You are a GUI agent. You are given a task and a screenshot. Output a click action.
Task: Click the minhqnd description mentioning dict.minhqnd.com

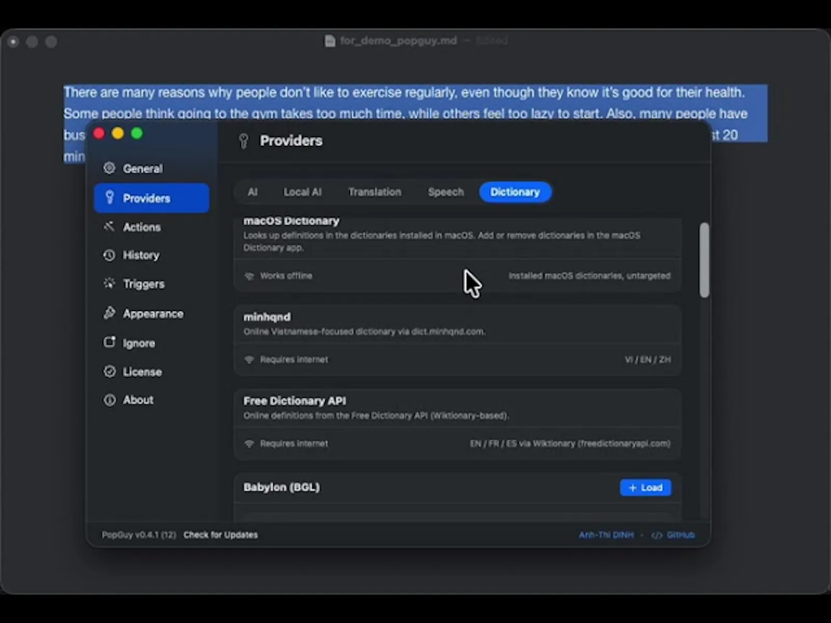tap(364, 331)
